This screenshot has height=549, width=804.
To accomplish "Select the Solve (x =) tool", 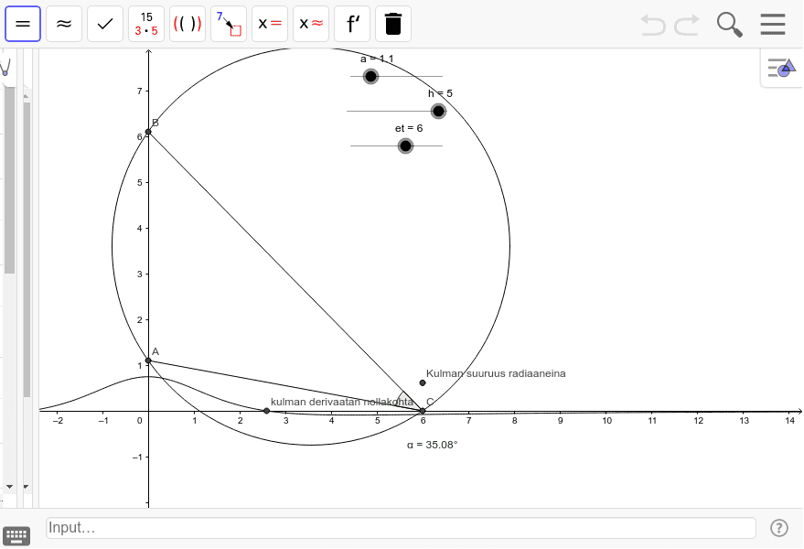I will (270, 24).
